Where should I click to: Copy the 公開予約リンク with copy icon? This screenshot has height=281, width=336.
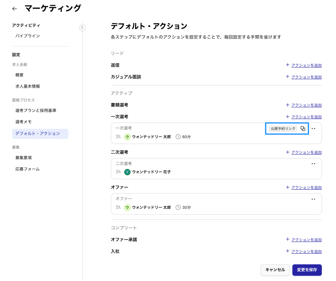tap(303, 128)
